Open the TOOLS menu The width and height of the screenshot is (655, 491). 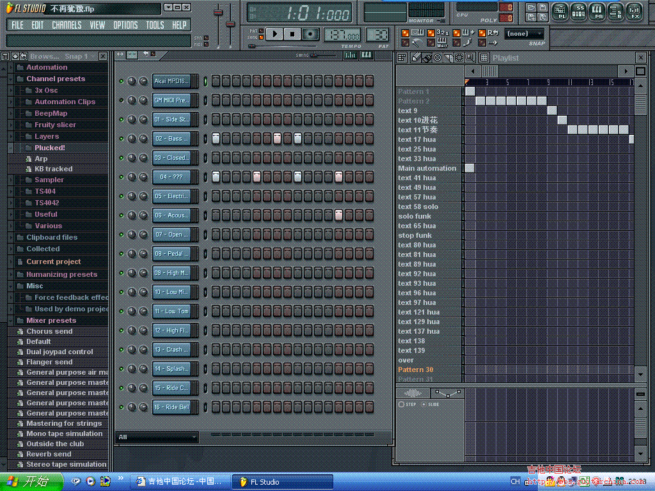coord(155,25)
